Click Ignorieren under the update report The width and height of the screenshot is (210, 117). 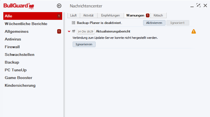tap(84, 44)
